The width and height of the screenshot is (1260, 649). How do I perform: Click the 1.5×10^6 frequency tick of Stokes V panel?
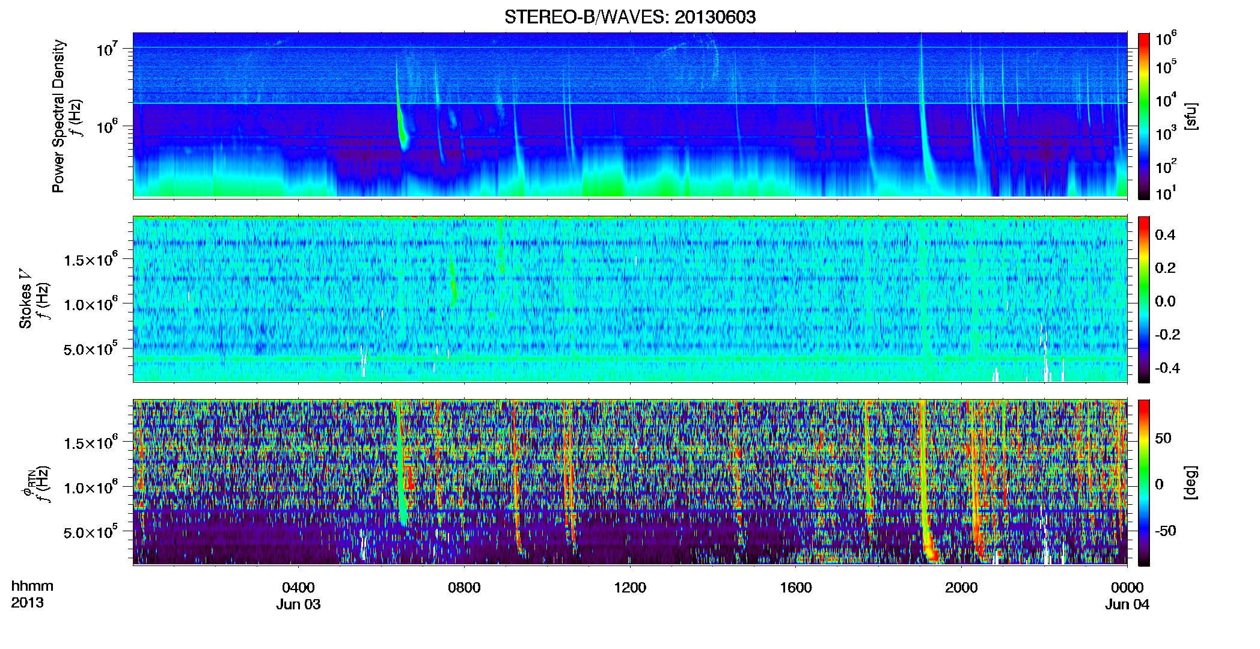(x=91, y=259)
